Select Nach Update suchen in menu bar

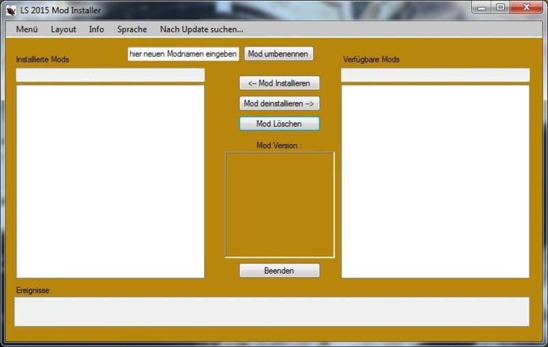pyautogui.click(x=201, y=29)
